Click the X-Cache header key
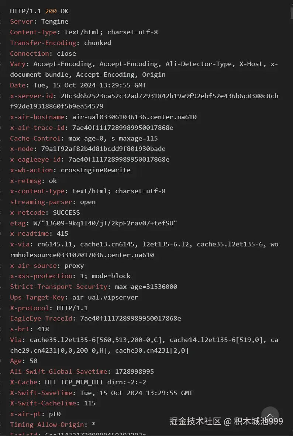 [24, 382]
